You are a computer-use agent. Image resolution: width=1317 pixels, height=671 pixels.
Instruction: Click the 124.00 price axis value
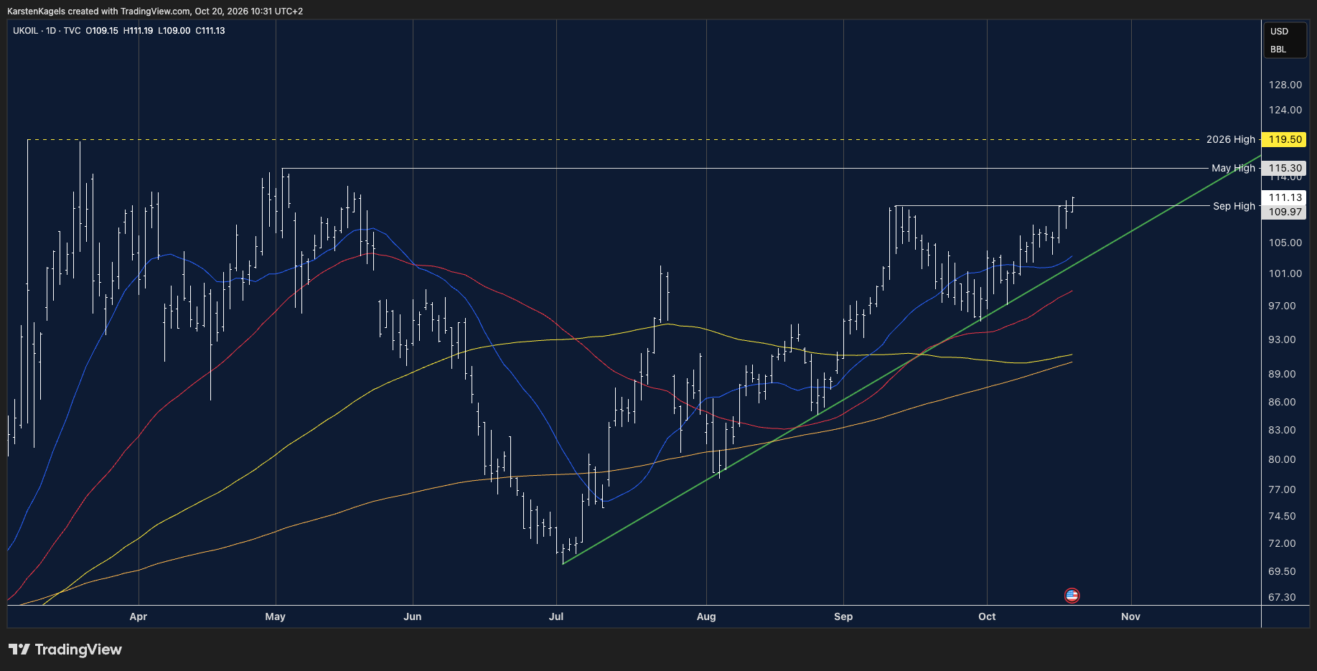[x=1285, y=110]
